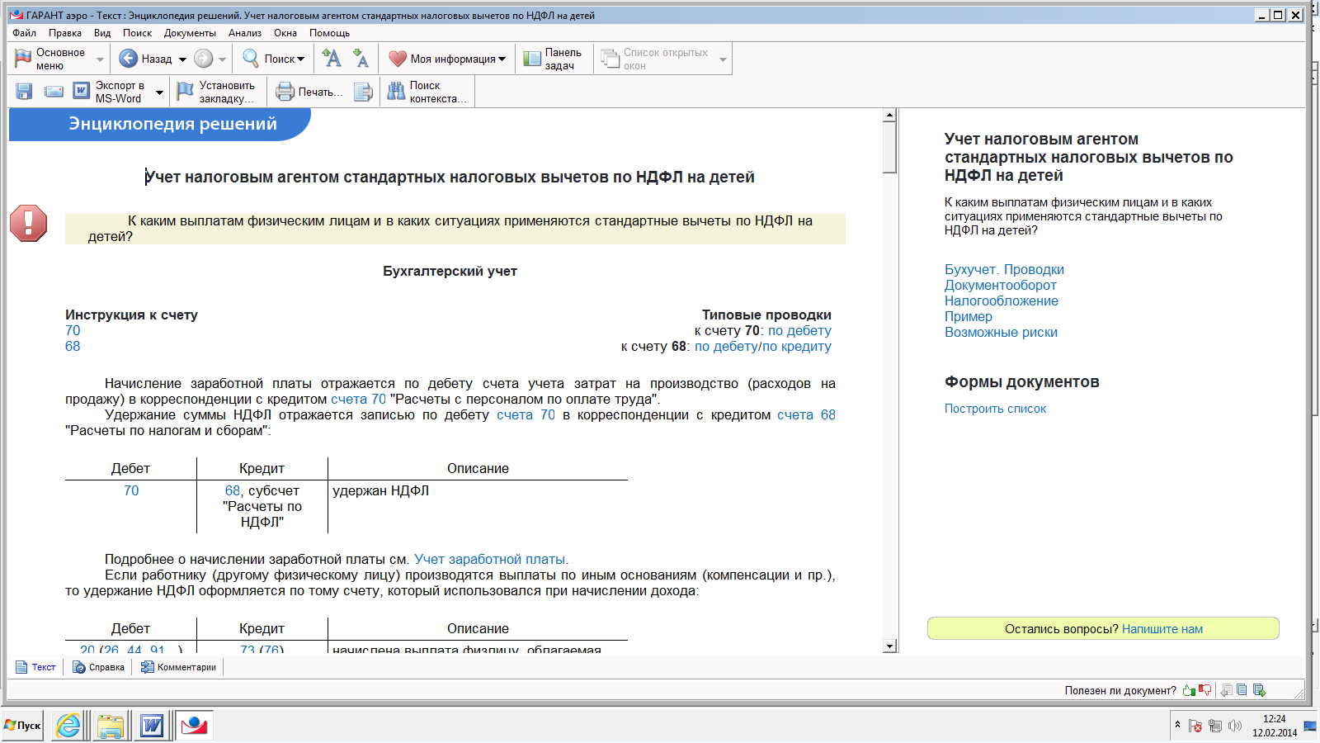
Task: Expand the Основное меню dropdown arrow
Action: pos(100,59)
